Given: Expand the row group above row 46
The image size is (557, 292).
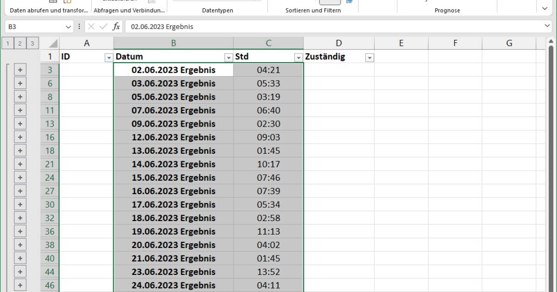Looking at the screenshot, I should coord(19,286).
